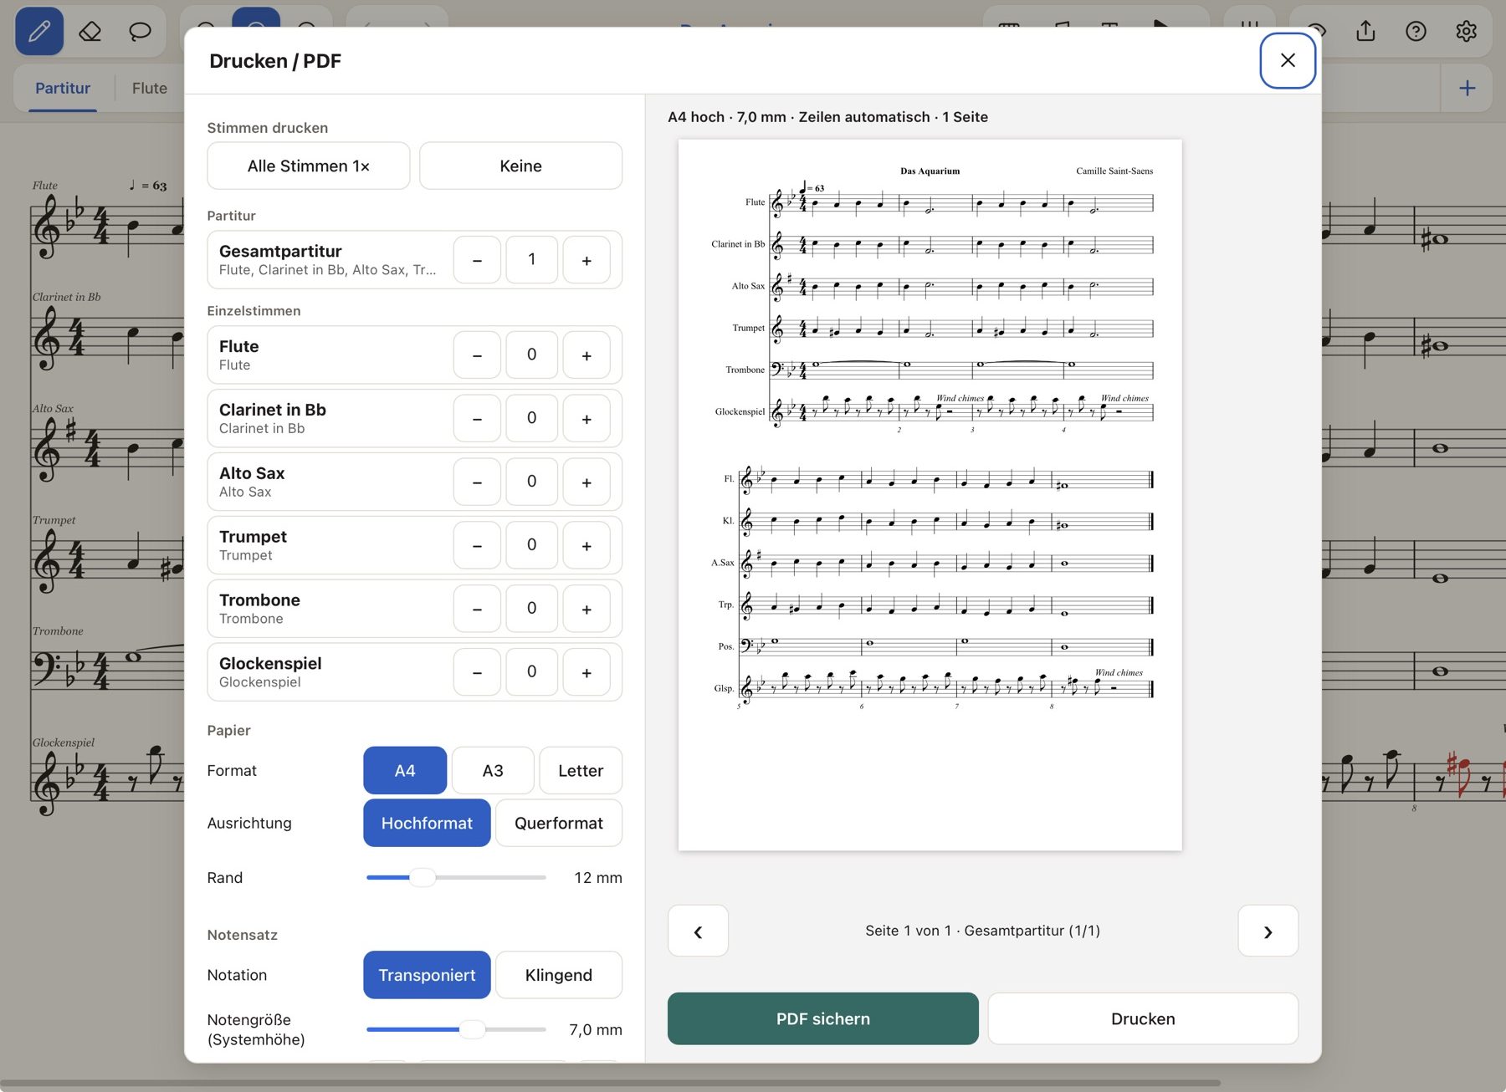This screenshot has height=1092, width=1506.
Task: Decrease Alto Sax part copies
Action: (x=477, y=482)
